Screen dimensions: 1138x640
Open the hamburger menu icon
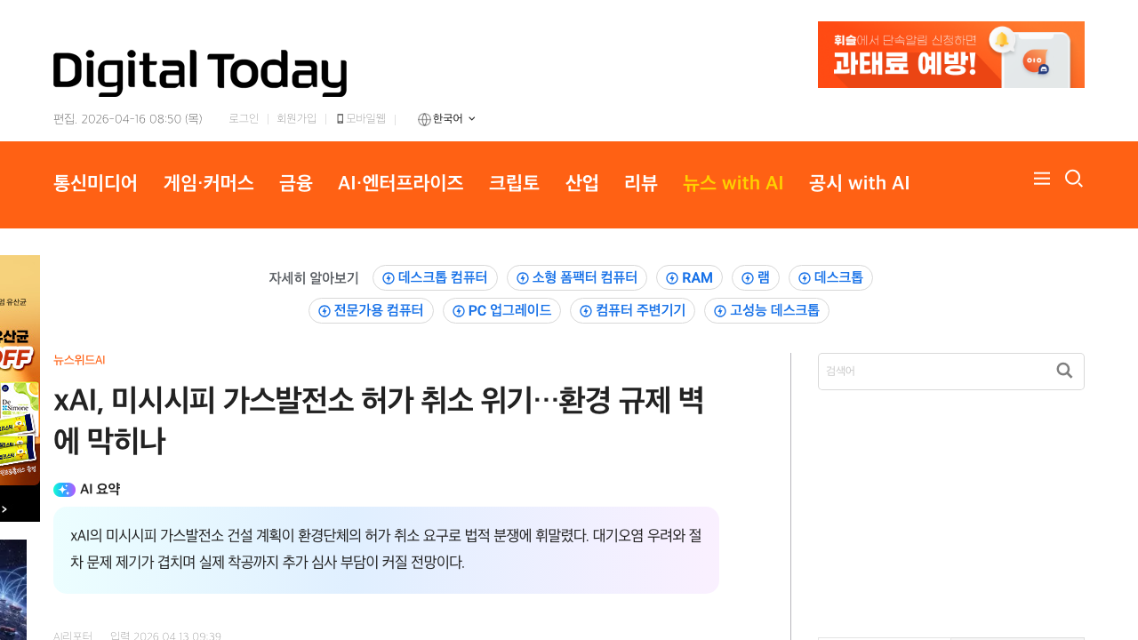click(1042, 179)
